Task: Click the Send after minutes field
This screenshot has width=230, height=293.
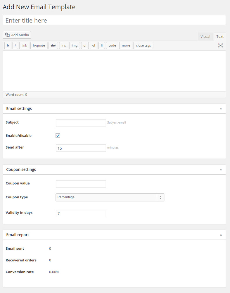Action: 81,148
